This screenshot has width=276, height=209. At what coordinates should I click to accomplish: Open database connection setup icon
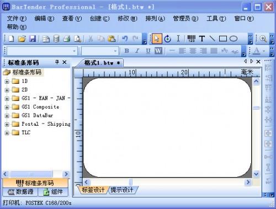tap(56, 39)
